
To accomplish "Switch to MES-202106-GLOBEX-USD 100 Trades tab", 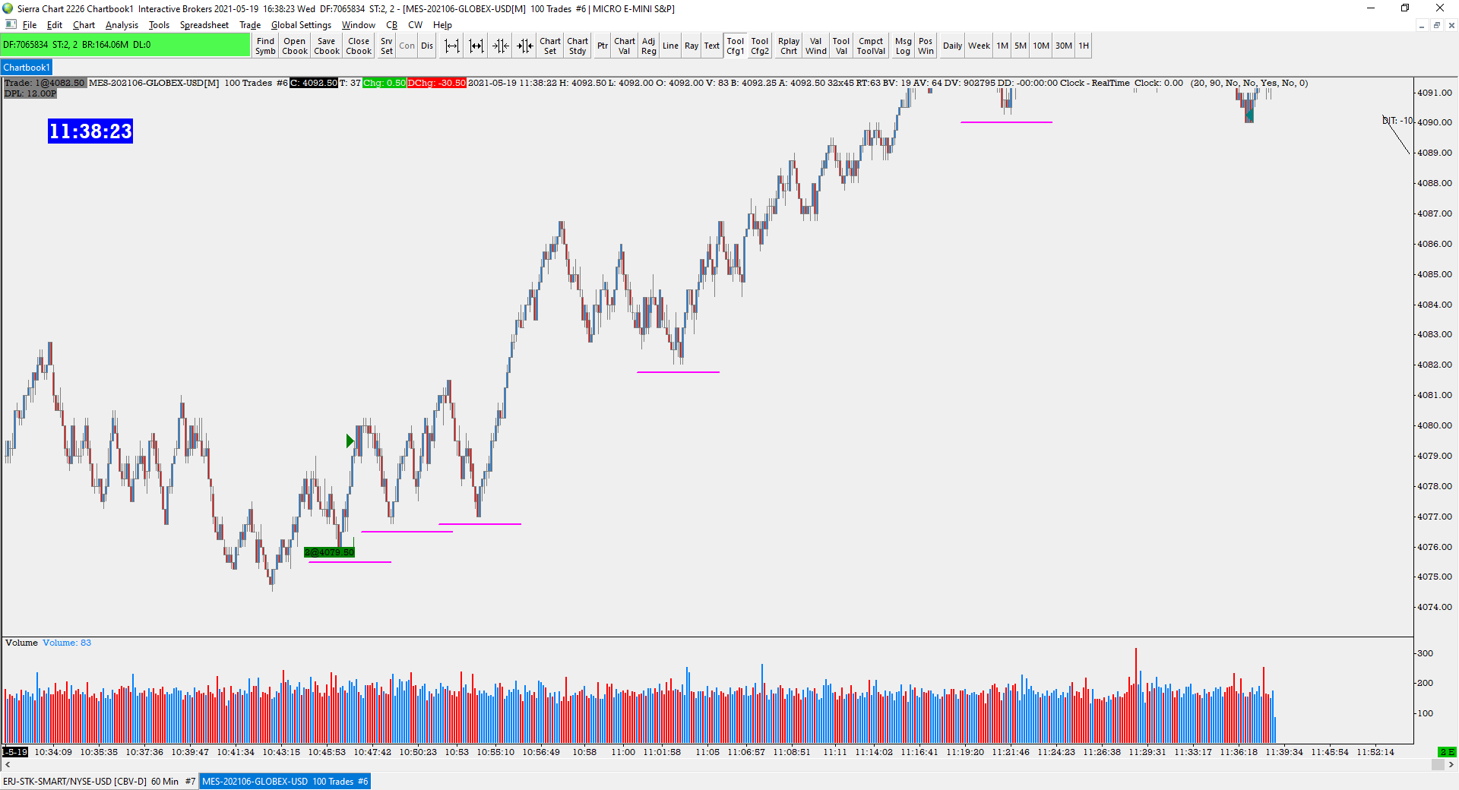I will click(x=285, y=781).
